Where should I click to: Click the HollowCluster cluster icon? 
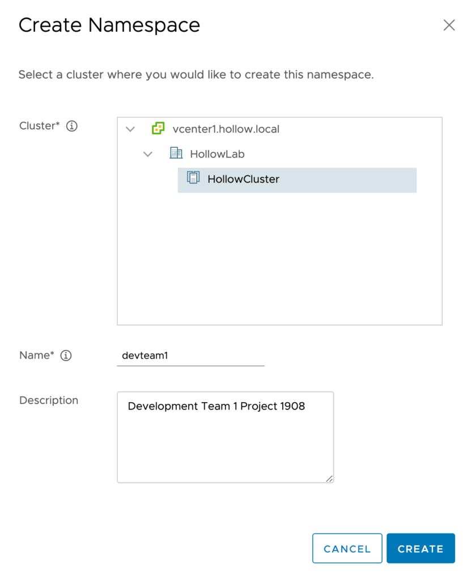pyautogui.click(x=193, y=178)
